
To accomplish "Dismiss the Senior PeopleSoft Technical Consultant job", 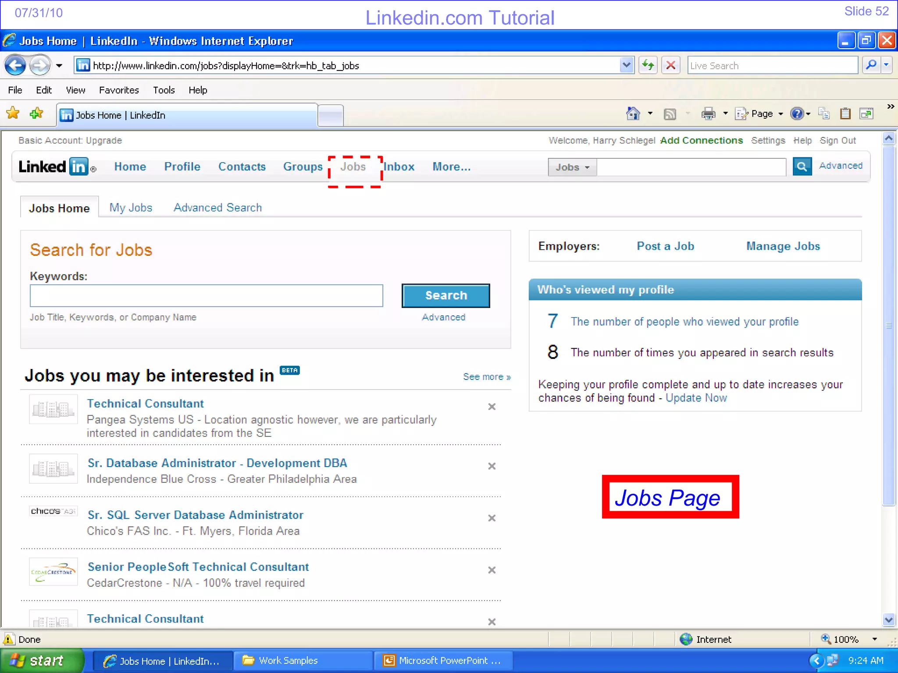I will click(x=492, y=570).
